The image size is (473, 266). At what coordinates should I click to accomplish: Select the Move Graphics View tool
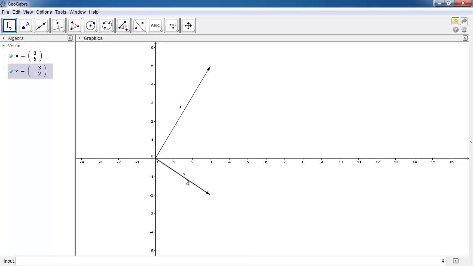tap(188, 25)
